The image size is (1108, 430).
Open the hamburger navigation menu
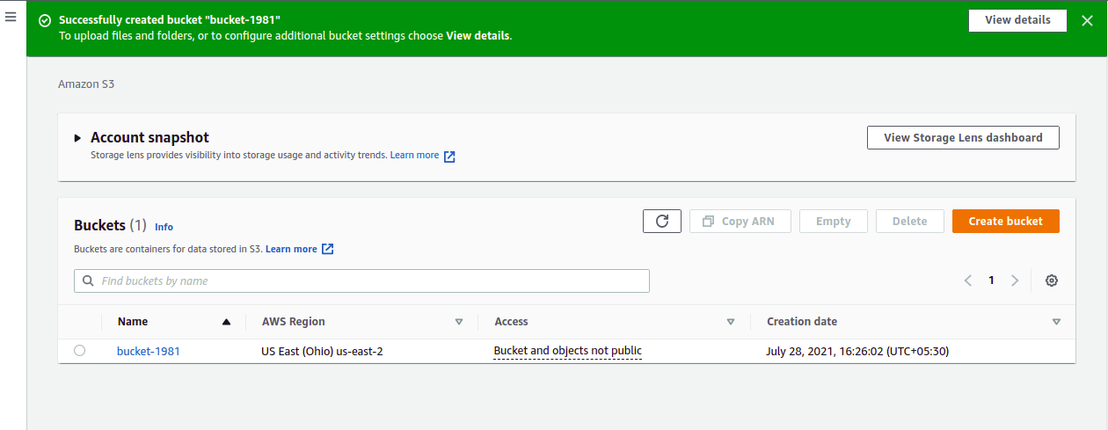tap(11, 17)
